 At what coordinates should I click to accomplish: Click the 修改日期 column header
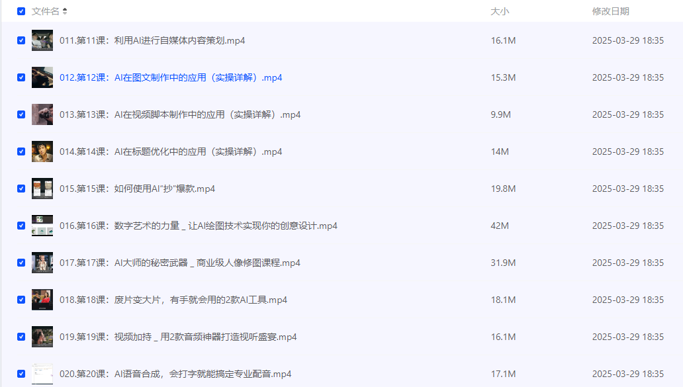pos(610,11)
